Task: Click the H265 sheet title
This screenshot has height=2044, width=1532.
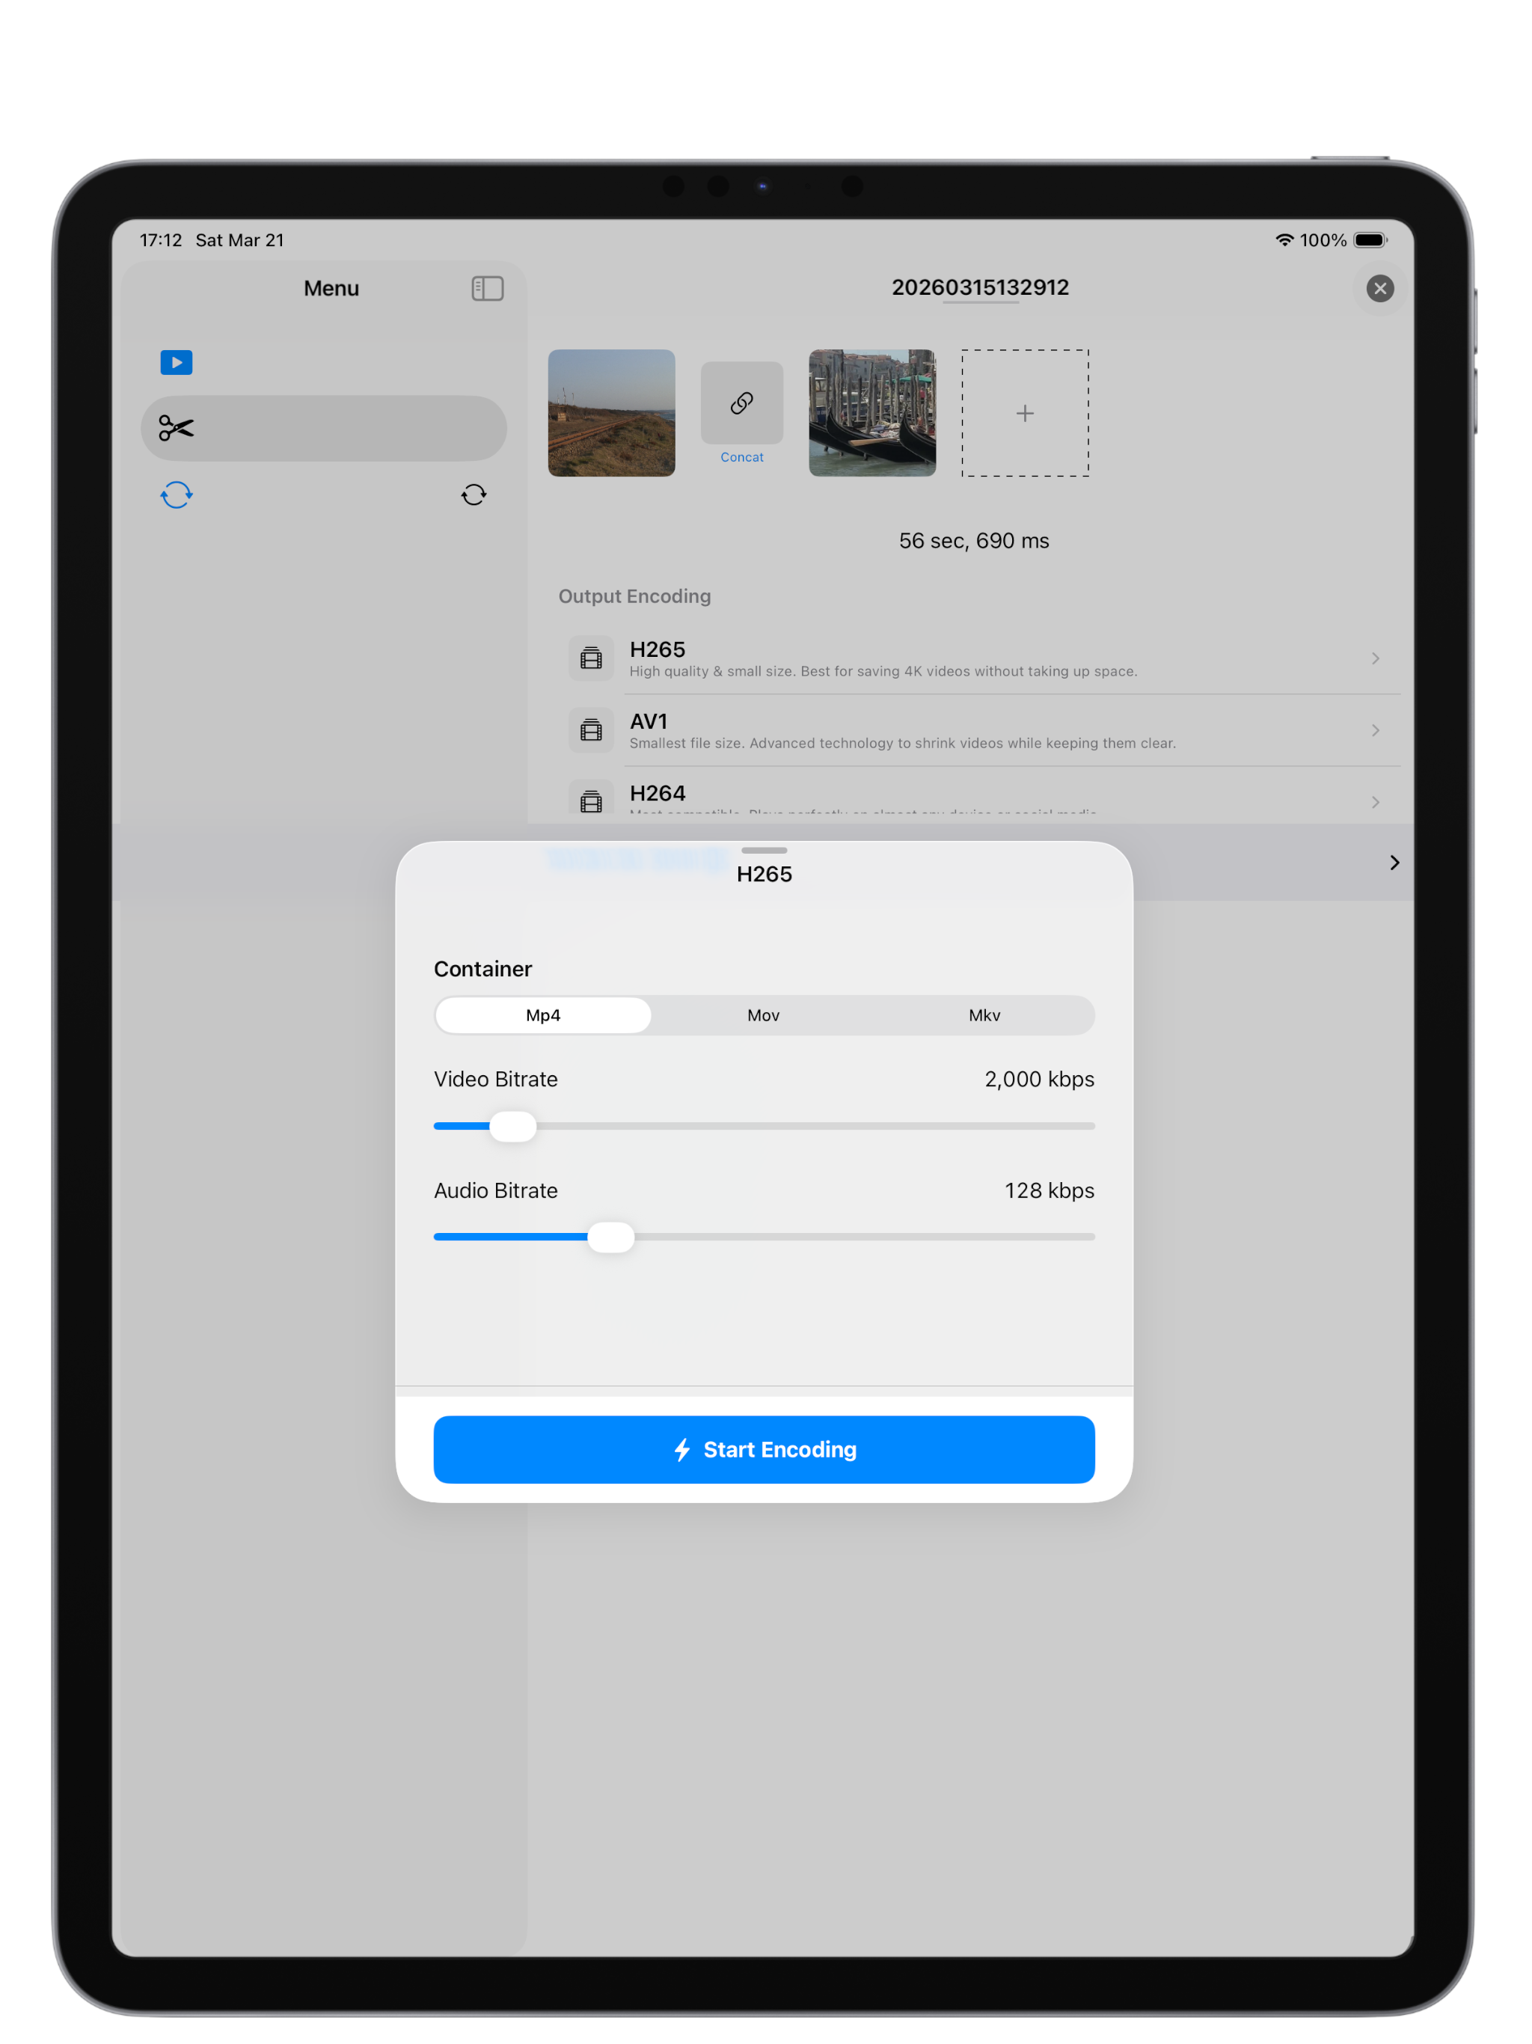Action: pyautogui.click(x=765, y=874)
